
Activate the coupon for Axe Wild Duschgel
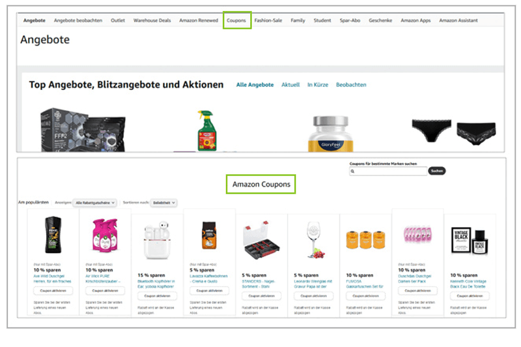[53, 291]
